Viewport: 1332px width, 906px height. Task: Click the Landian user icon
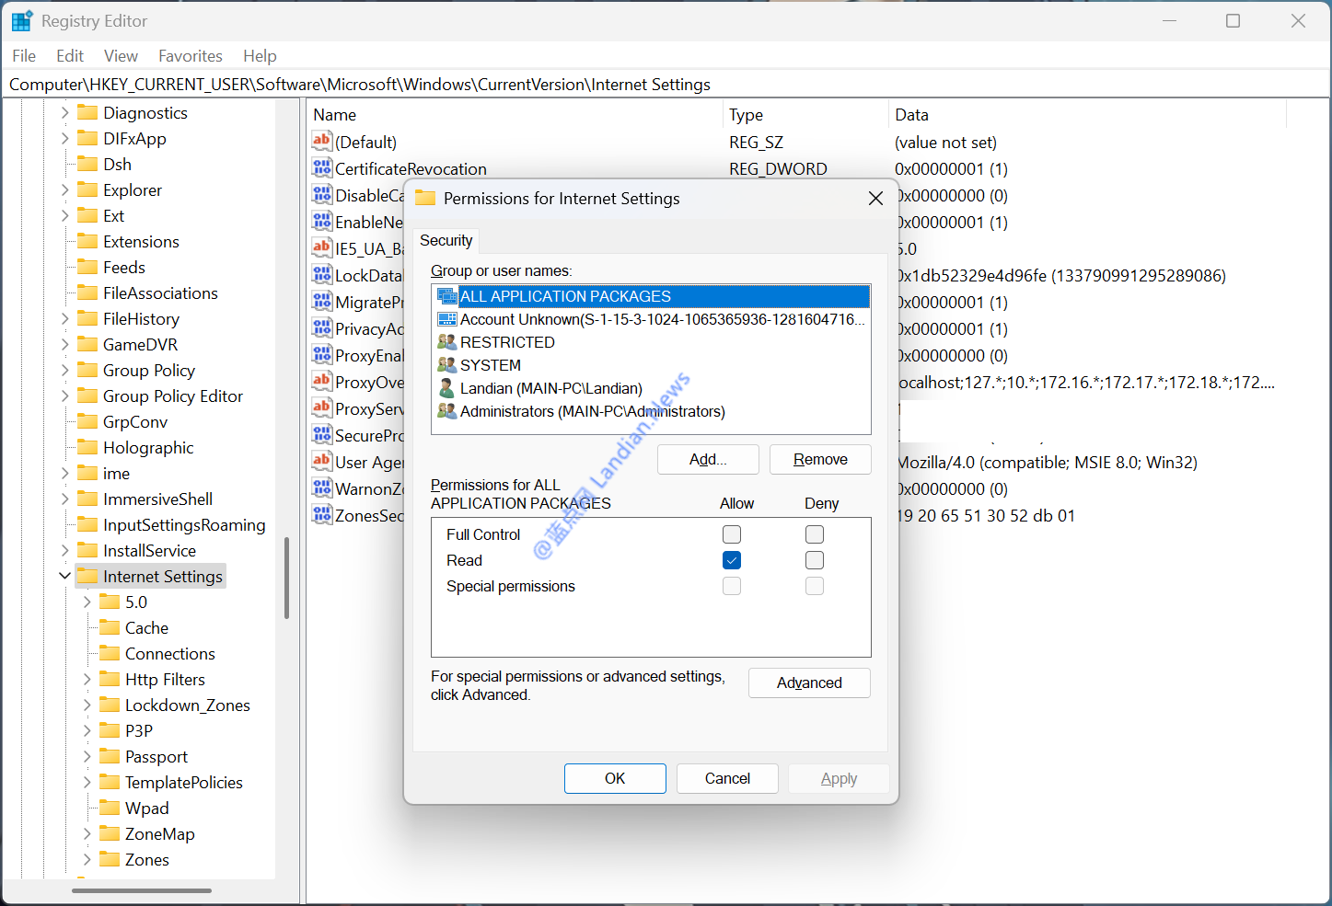click(x=447, y=388)
